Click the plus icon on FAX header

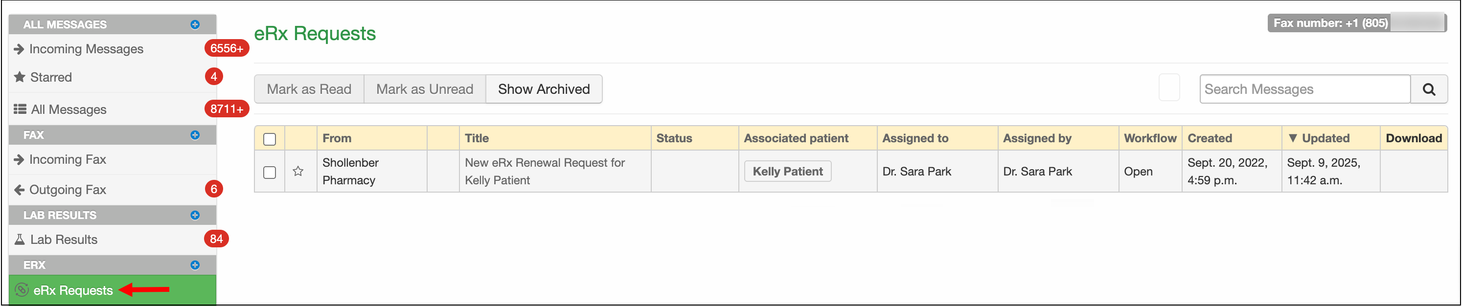[x=195, y=135]
